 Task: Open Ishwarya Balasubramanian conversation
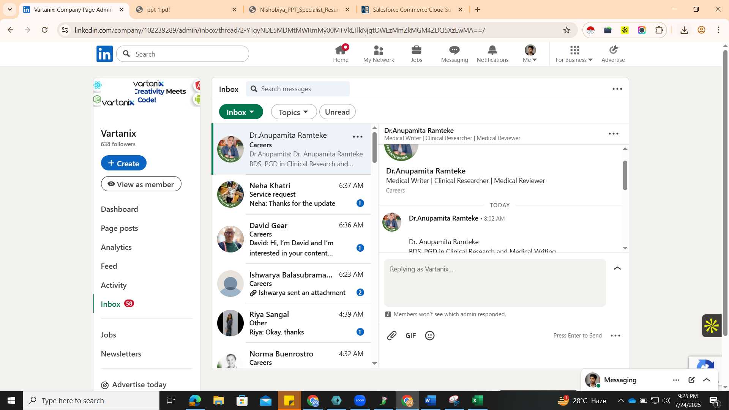pyautogui.click(x=291, y=284)
